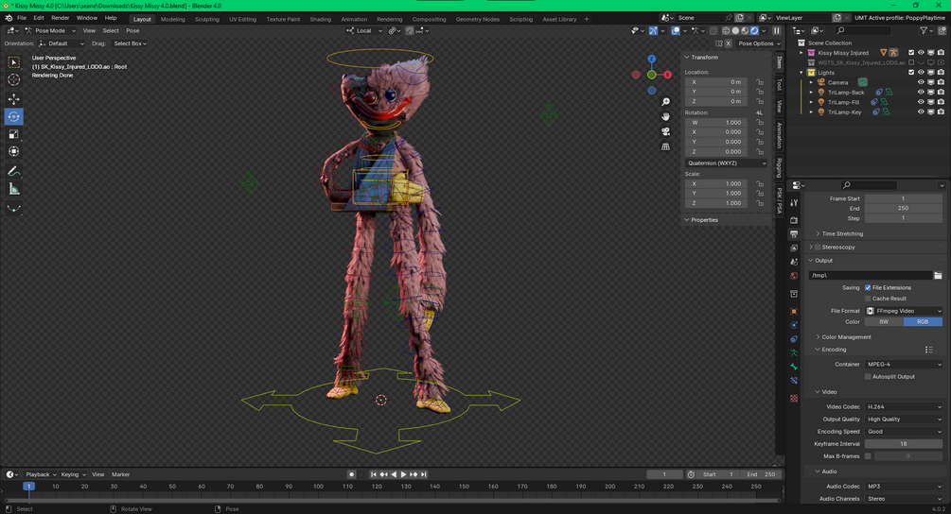Viewport: 951px width, 514px height.
Task: Click the Zoom view magnifier icon
Action: coord(665,102)
